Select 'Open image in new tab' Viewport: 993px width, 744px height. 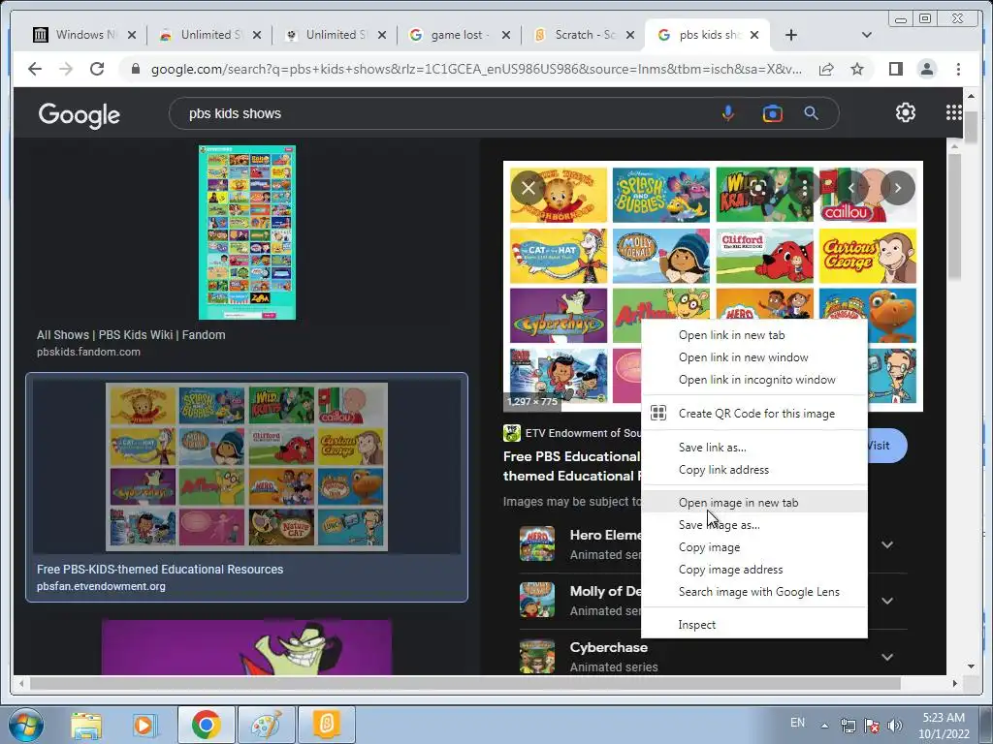tap(753, 503)
